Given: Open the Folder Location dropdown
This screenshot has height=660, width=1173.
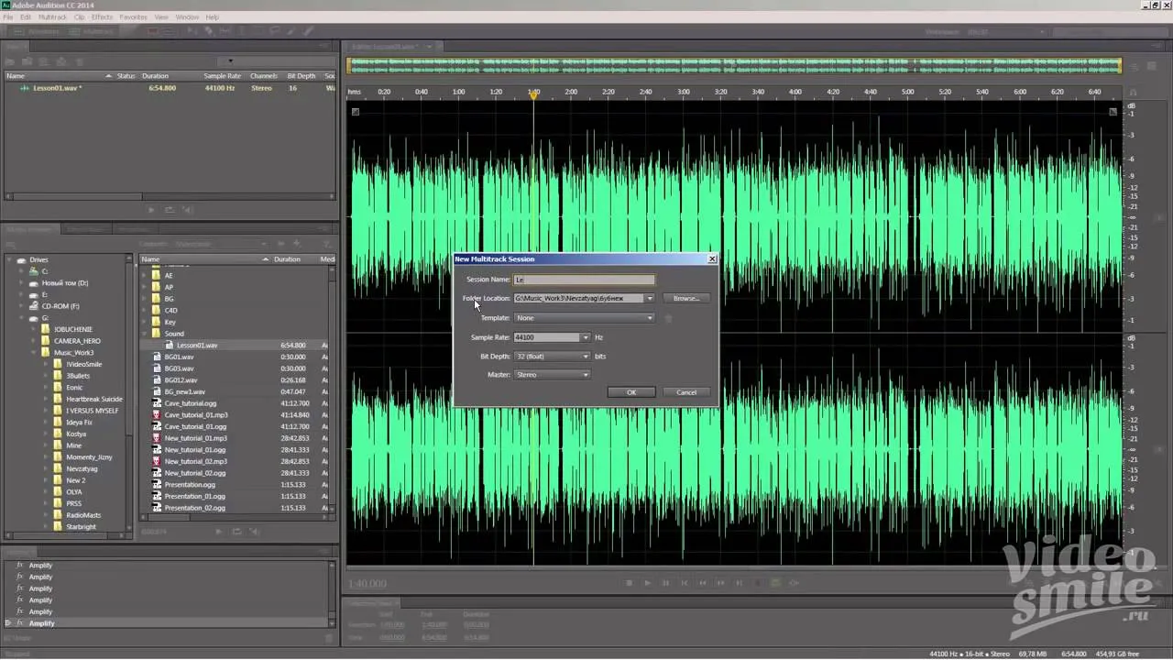Looking at the screenshot, I should (x=650, y=299).
